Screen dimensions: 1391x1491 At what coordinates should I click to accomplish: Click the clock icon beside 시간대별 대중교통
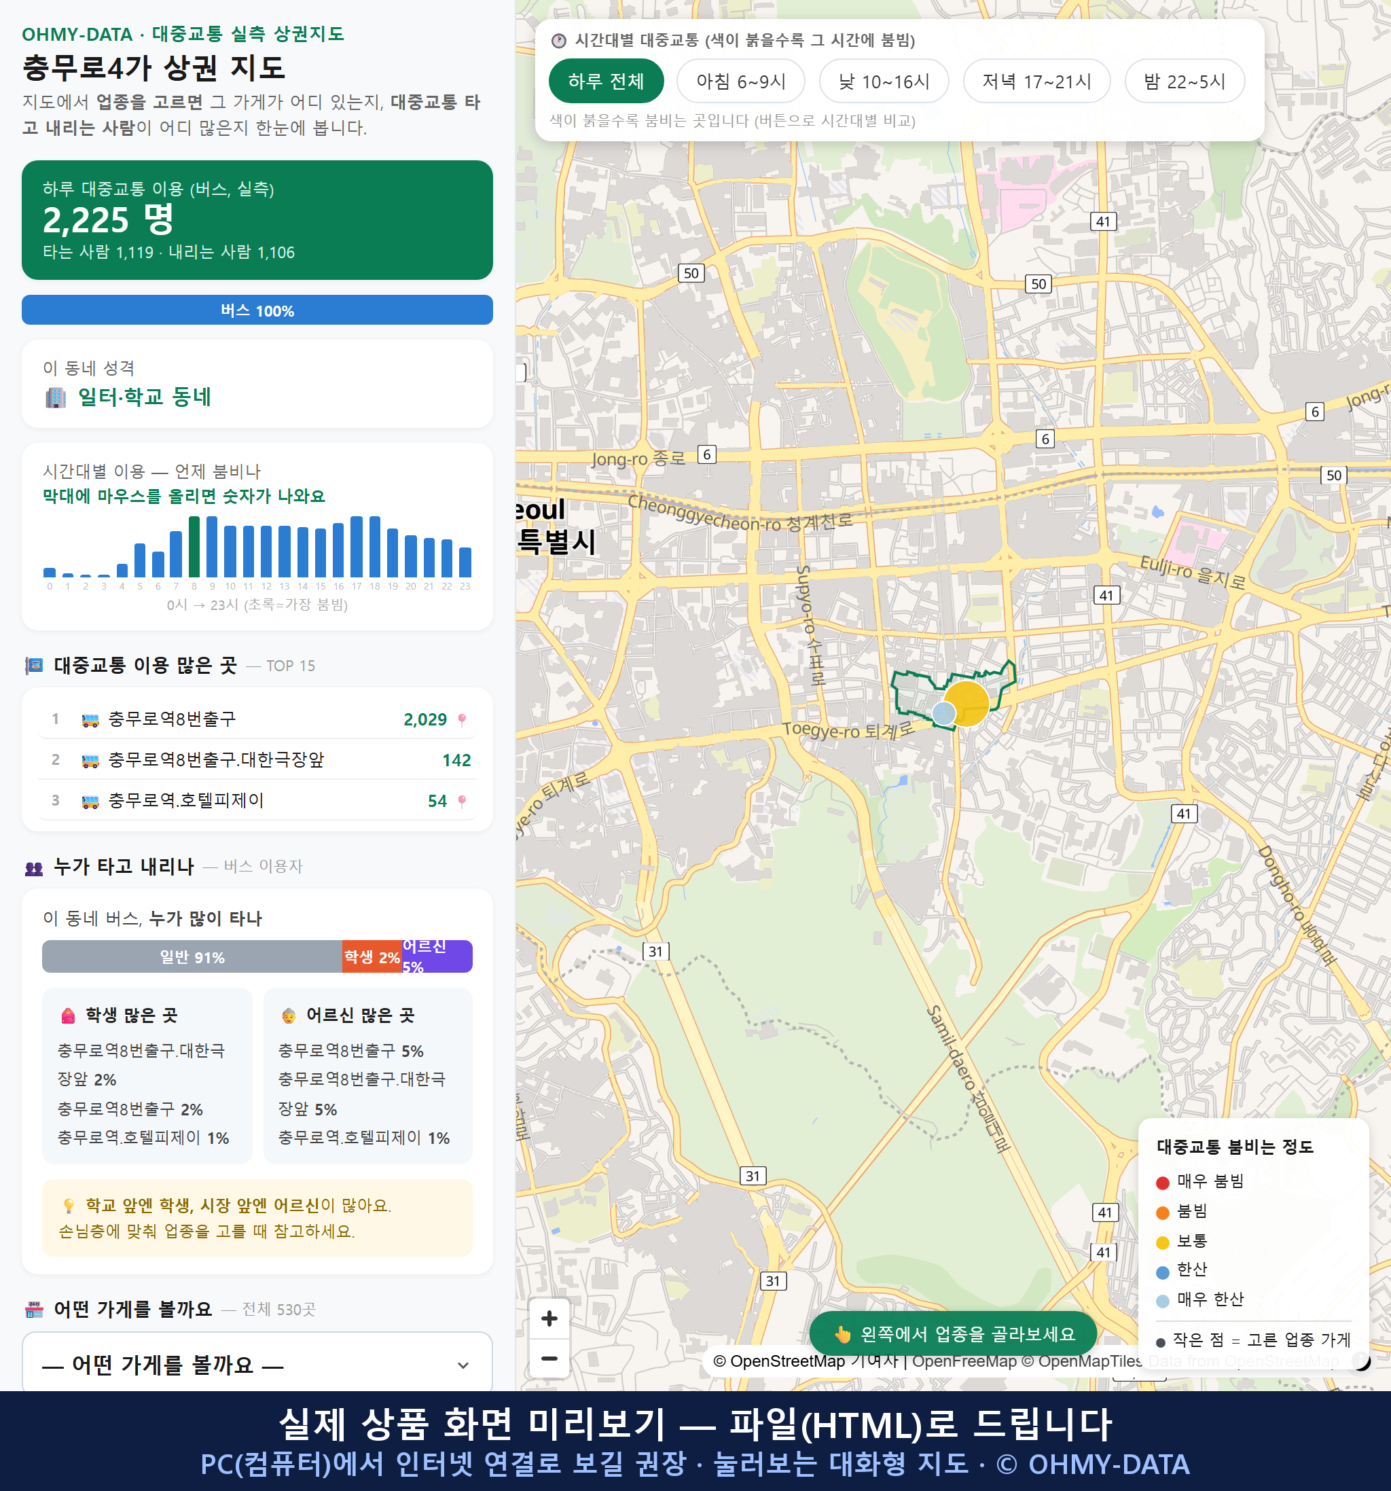(559, 41)
